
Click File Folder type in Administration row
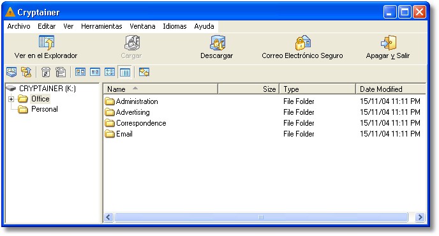coord(299,101)
